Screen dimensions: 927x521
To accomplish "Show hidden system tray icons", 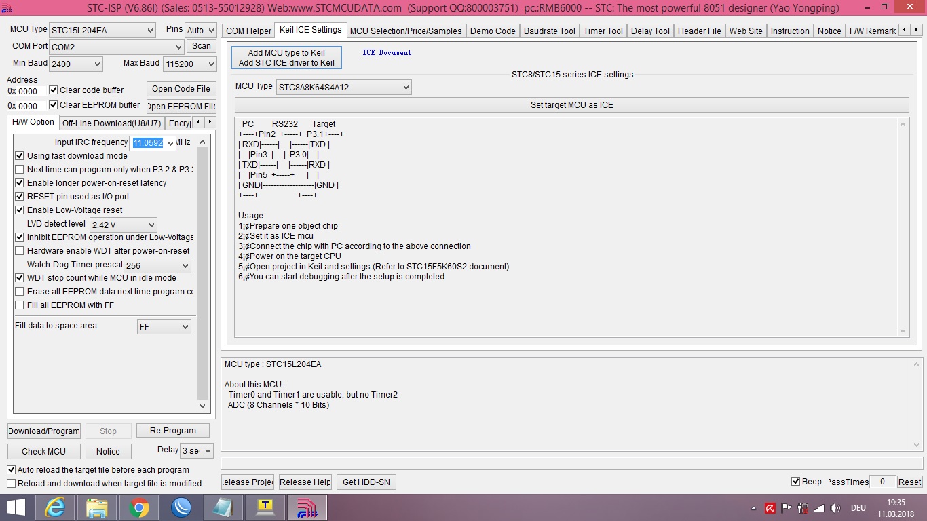I will coord(753,508).
